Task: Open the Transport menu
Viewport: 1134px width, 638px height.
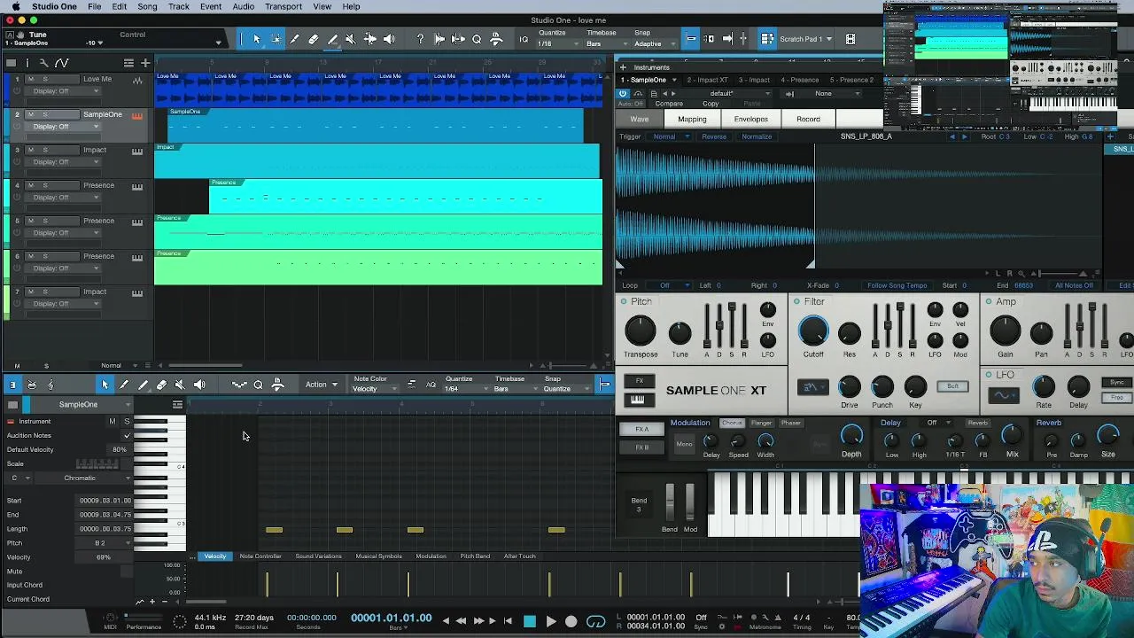Action: point(283,6)
